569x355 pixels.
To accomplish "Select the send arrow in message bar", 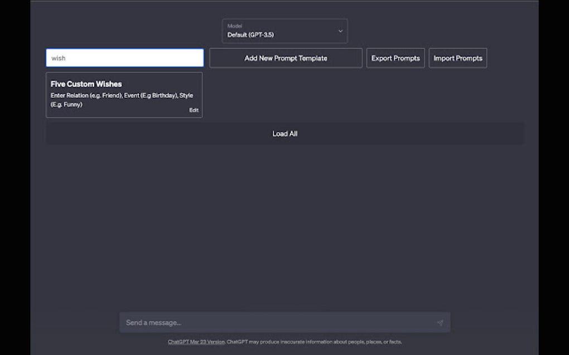I will [x=440, y=322].
